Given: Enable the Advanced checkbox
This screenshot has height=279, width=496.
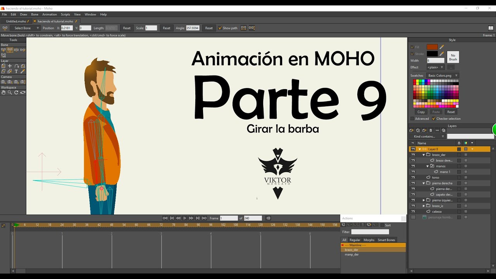Looking at the screenshot, I should pos(412,119).
